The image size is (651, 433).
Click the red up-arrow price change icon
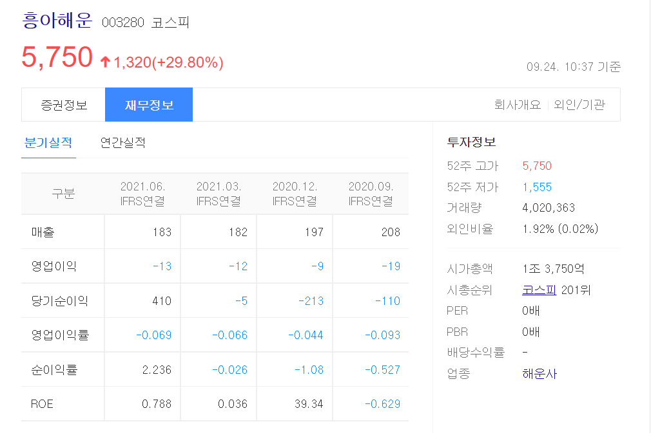[105, 62]
